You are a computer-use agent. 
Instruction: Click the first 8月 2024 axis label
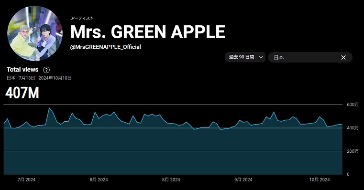tap(99, 179)
